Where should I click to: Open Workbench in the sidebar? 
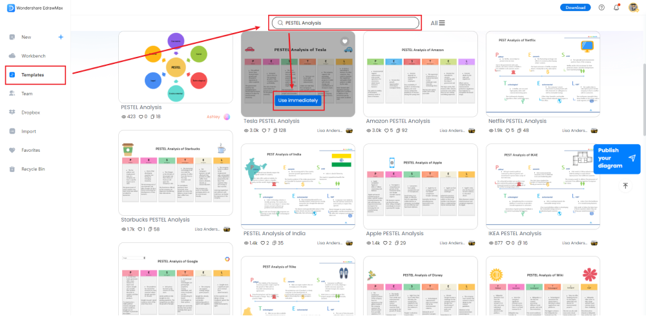click(34, 56)
